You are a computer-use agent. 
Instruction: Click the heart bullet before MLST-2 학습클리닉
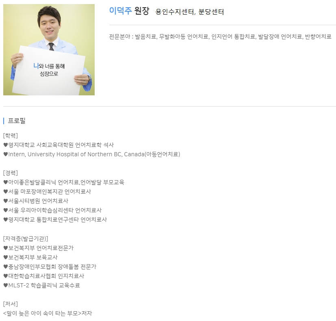tap(6, 285)
